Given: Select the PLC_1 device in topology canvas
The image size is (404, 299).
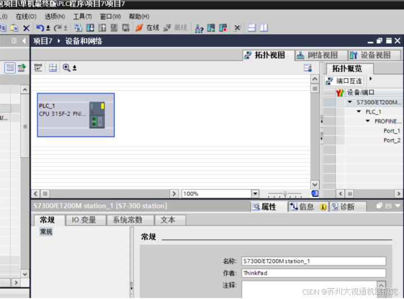Looking at the screenshot, I should click(x=76, y=115).
